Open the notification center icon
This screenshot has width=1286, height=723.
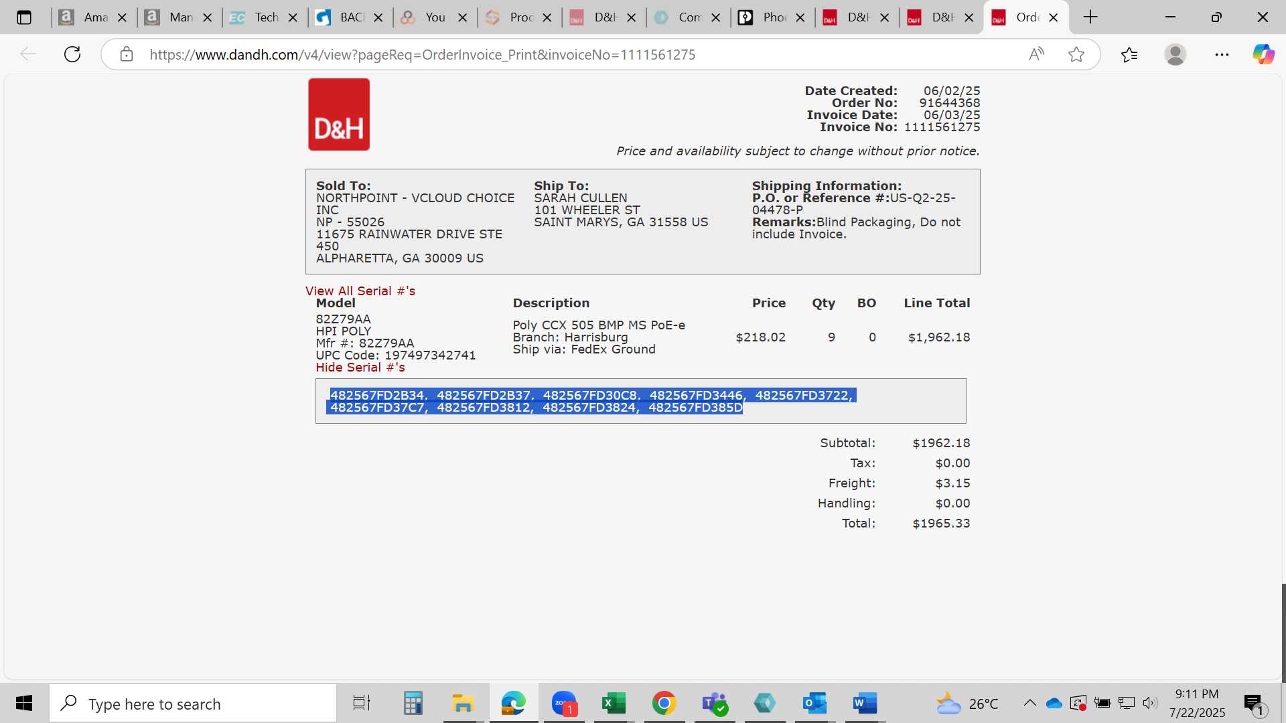[x=1255, y=704]
